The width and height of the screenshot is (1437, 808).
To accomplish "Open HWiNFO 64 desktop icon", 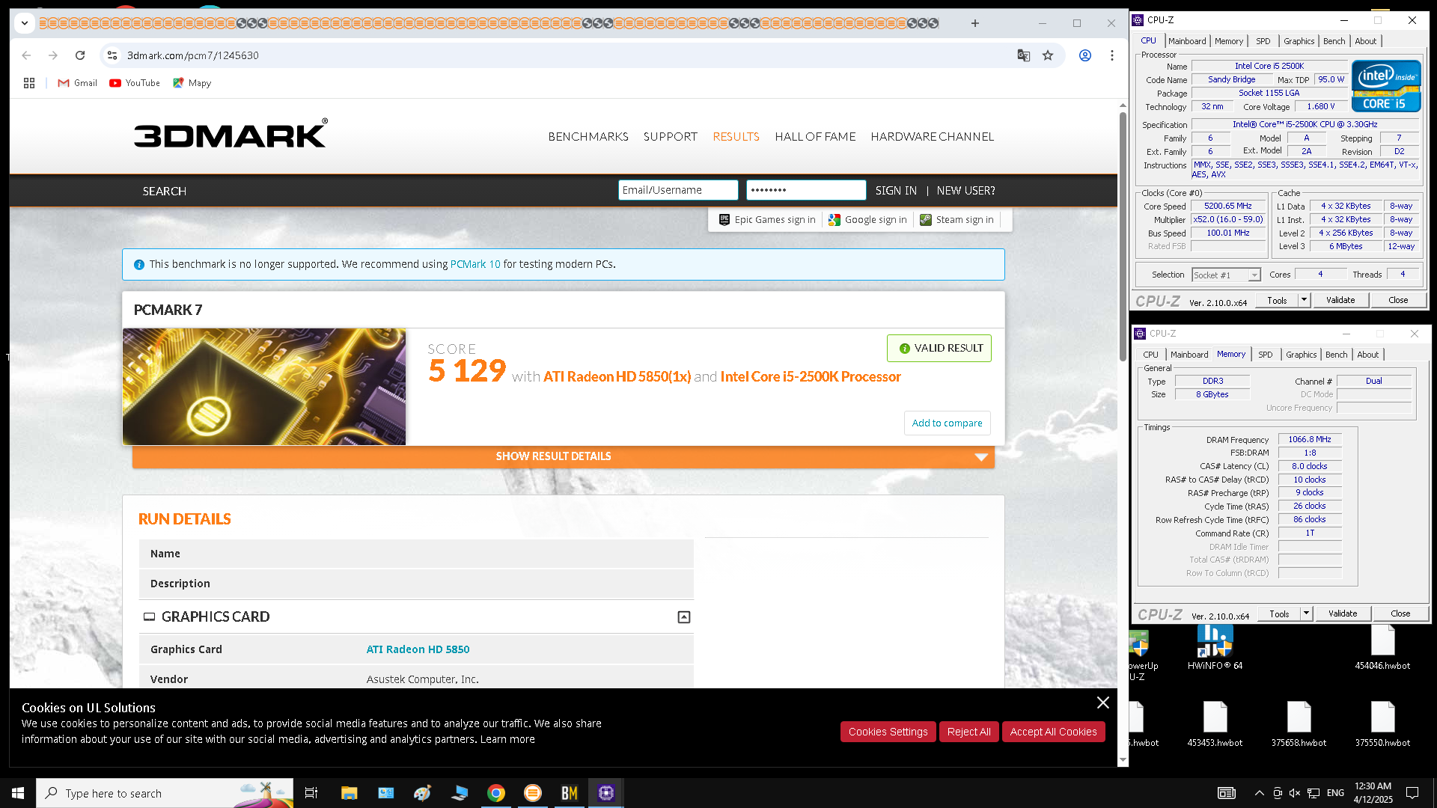I will 1215,648.
